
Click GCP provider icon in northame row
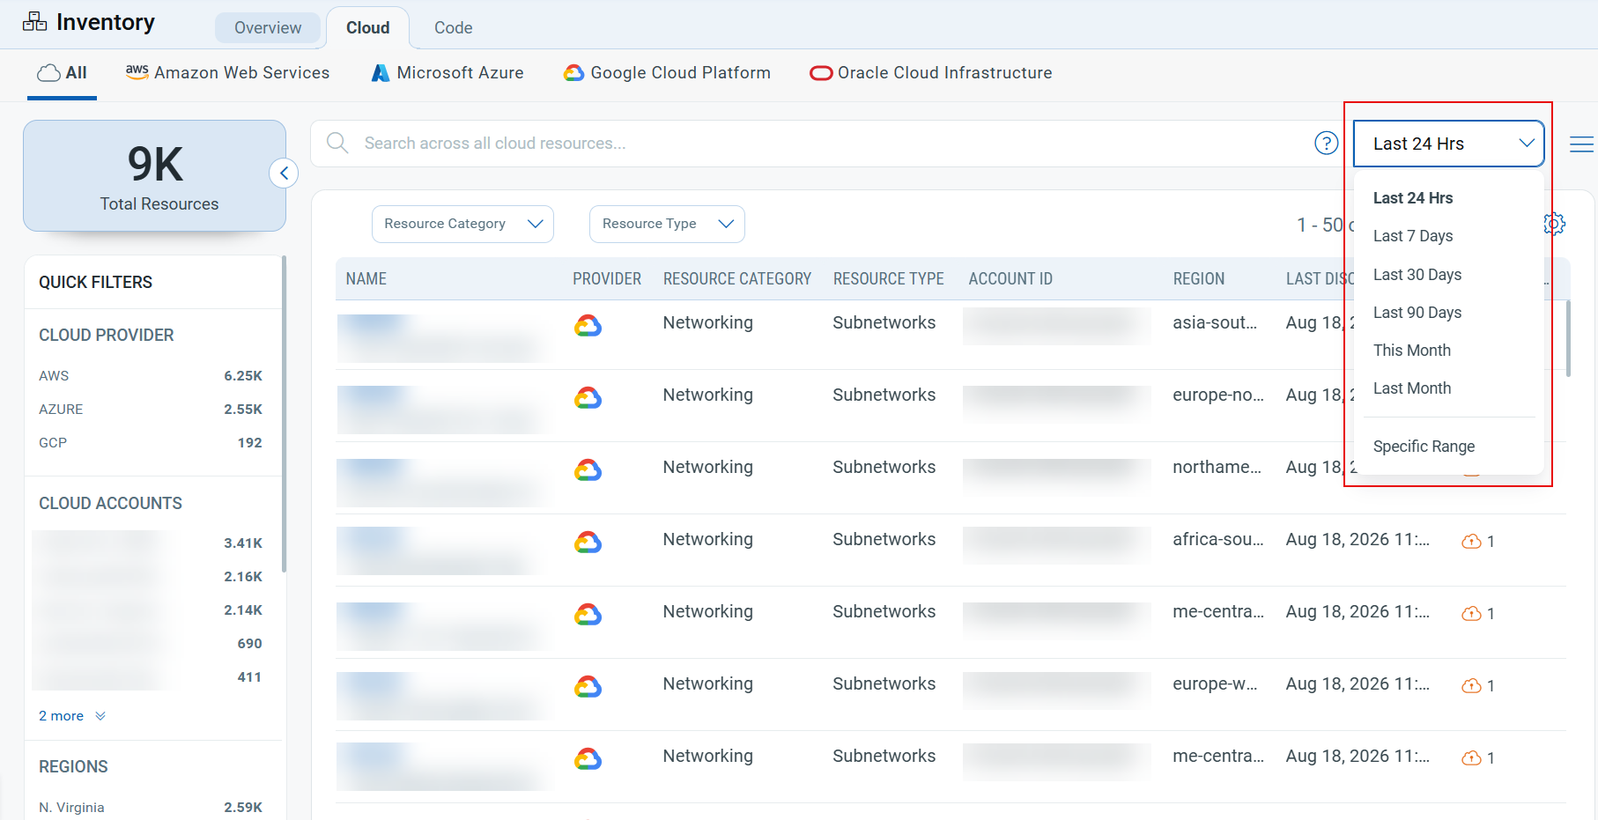(588, 470)
